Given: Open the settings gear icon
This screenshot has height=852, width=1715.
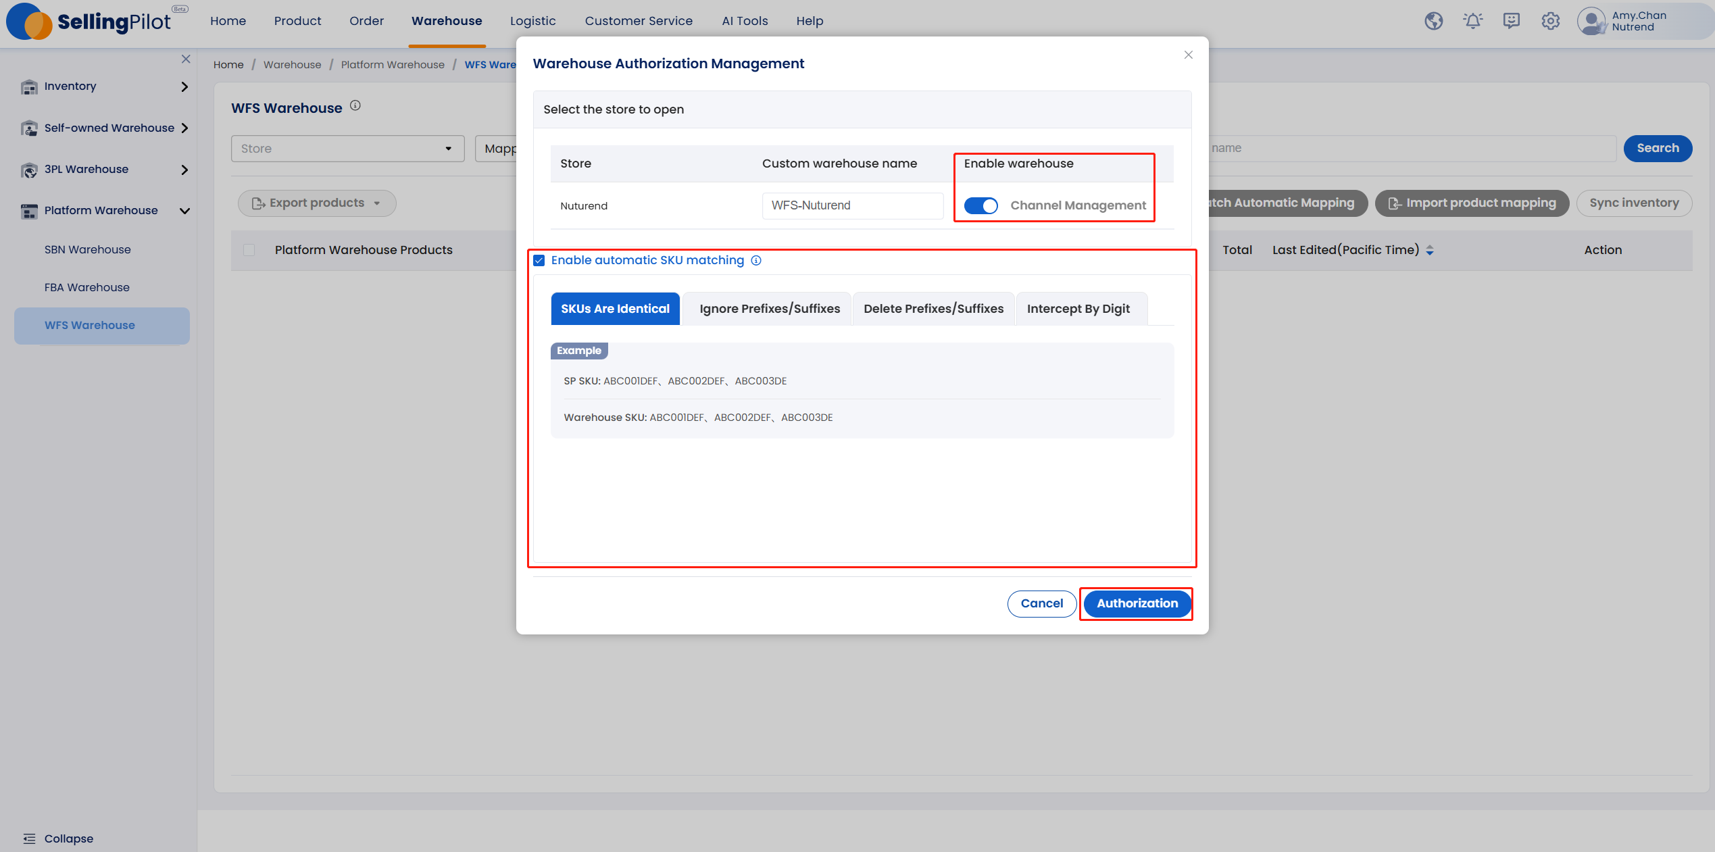Looking at the screenshot, I should [1551, 21].
